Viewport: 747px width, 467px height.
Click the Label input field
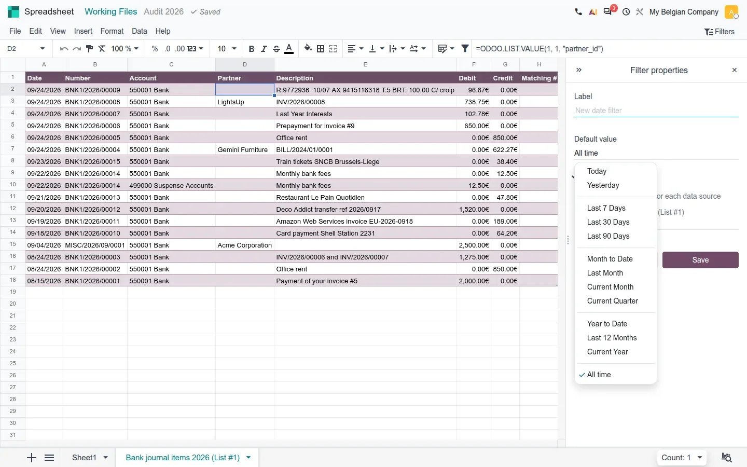coord(656,111)
